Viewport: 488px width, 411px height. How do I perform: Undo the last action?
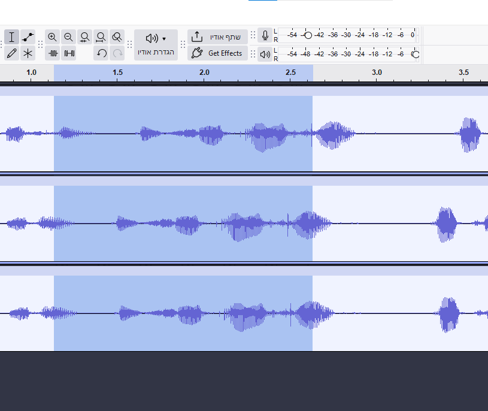click(x=101, y=53)
